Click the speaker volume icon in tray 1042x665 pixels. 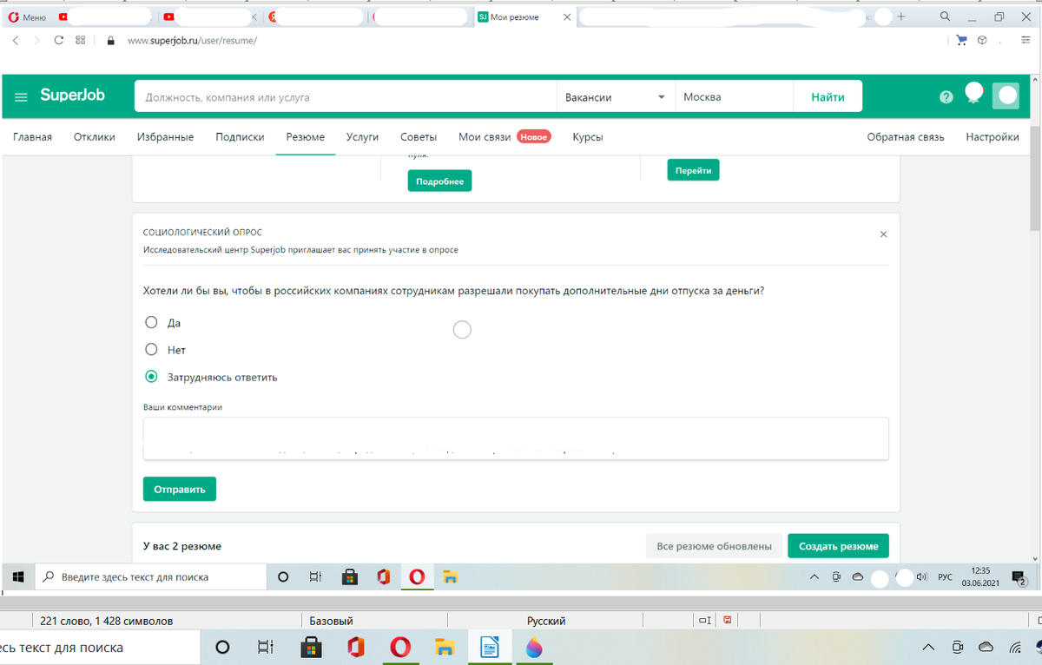tap(922, 576)
